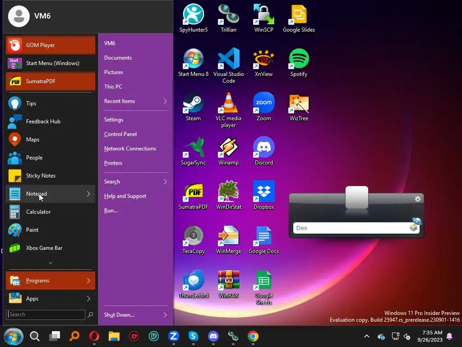Open the Run... dialog

(x=111, y=211)
